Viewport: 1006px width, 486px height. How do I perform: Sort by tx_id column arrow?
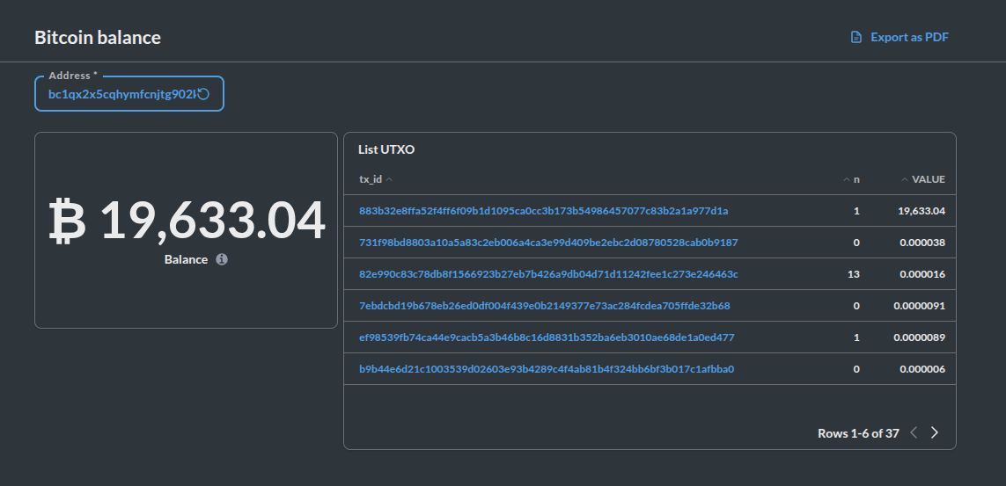(389, 179)
